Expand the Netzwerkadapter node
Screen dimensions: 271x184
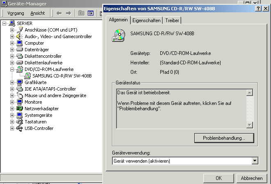12,109
